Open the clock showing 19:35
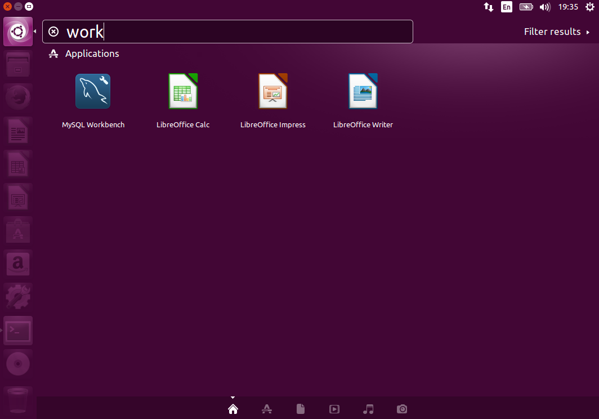 [x=568, y=7]
